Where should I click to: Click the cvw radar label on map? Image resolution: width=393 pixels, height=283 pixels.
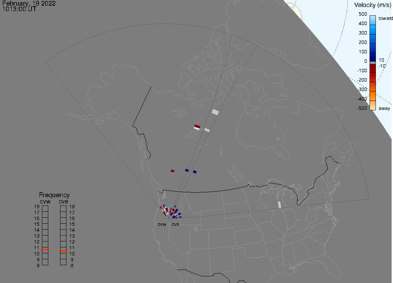coord(162,224)
